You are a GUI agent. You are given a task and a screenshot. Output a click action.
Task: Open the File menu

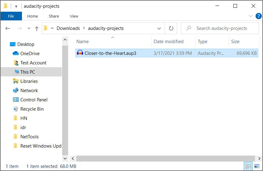coord(11,16)
